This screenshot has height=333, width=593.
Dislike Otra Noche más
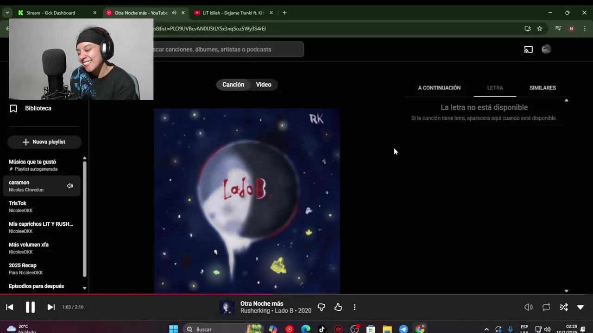322,307
